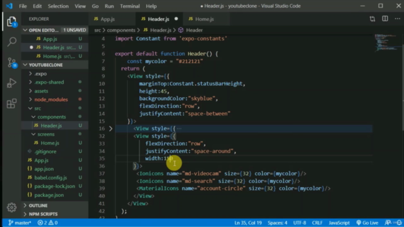Open the Explorer view in activity bar

click(11, 21)
